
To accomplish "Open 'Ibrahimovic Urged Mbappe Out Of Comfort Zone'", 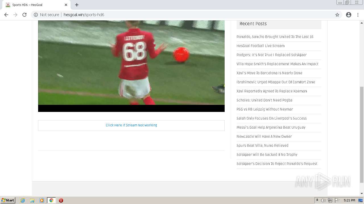I will pos(276,82).
